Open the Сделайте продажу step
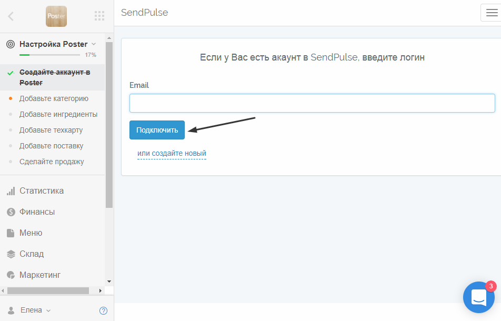The image size is (501, 321). pos(52,162)
